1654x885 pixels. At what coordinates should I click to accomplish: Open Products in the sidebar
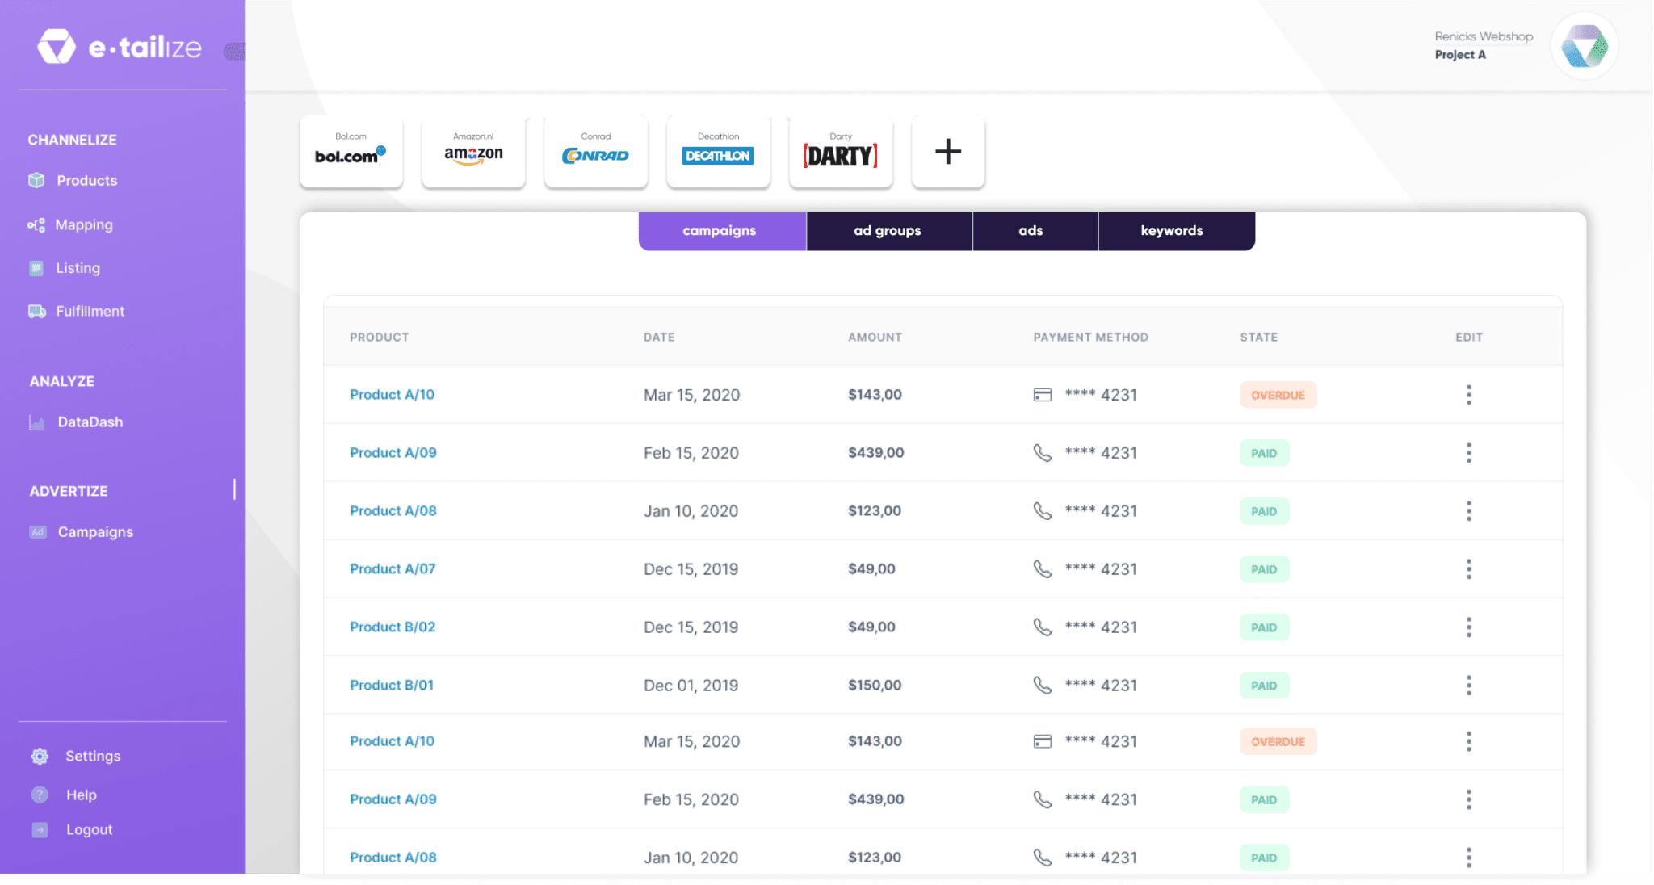[86, 181]
